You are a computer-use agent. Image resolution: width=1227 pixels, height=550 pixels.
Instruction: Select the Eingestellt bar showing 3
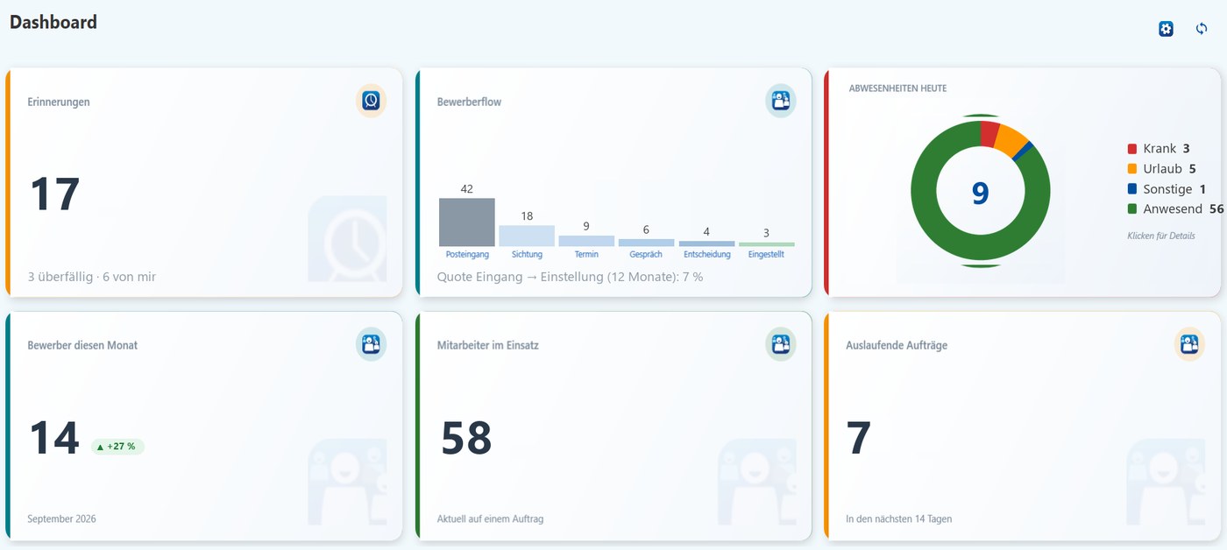point(766,244)
